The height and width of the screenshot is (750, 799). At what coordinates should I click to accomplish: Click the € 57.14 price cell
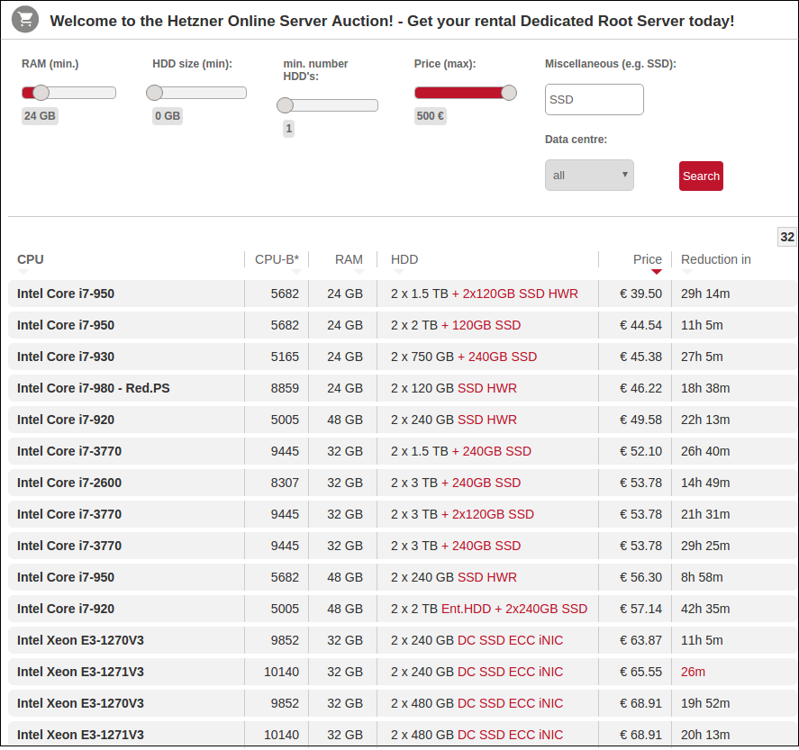(x=640, y=609)
